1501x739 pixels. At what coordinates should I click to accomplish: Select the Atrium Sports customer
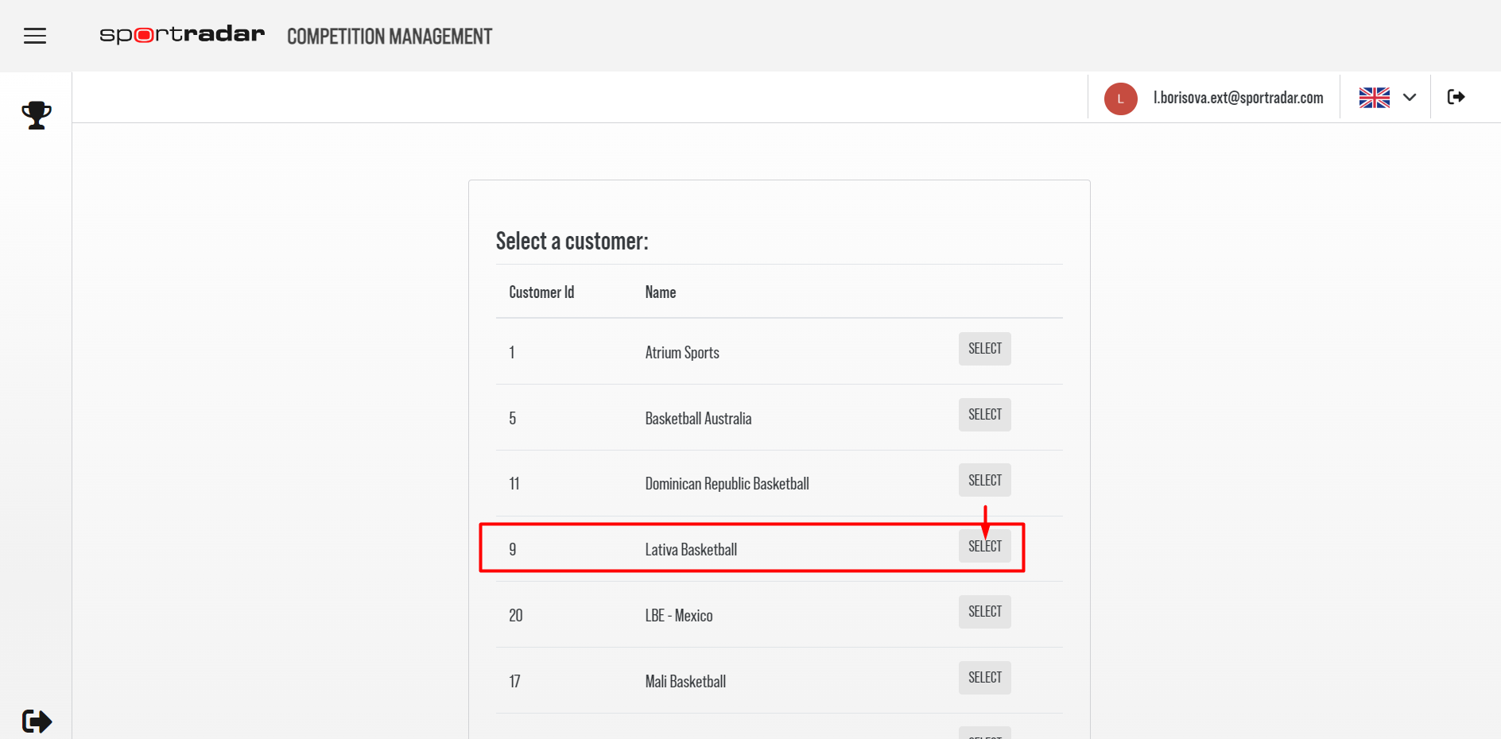tap(984, 349)
